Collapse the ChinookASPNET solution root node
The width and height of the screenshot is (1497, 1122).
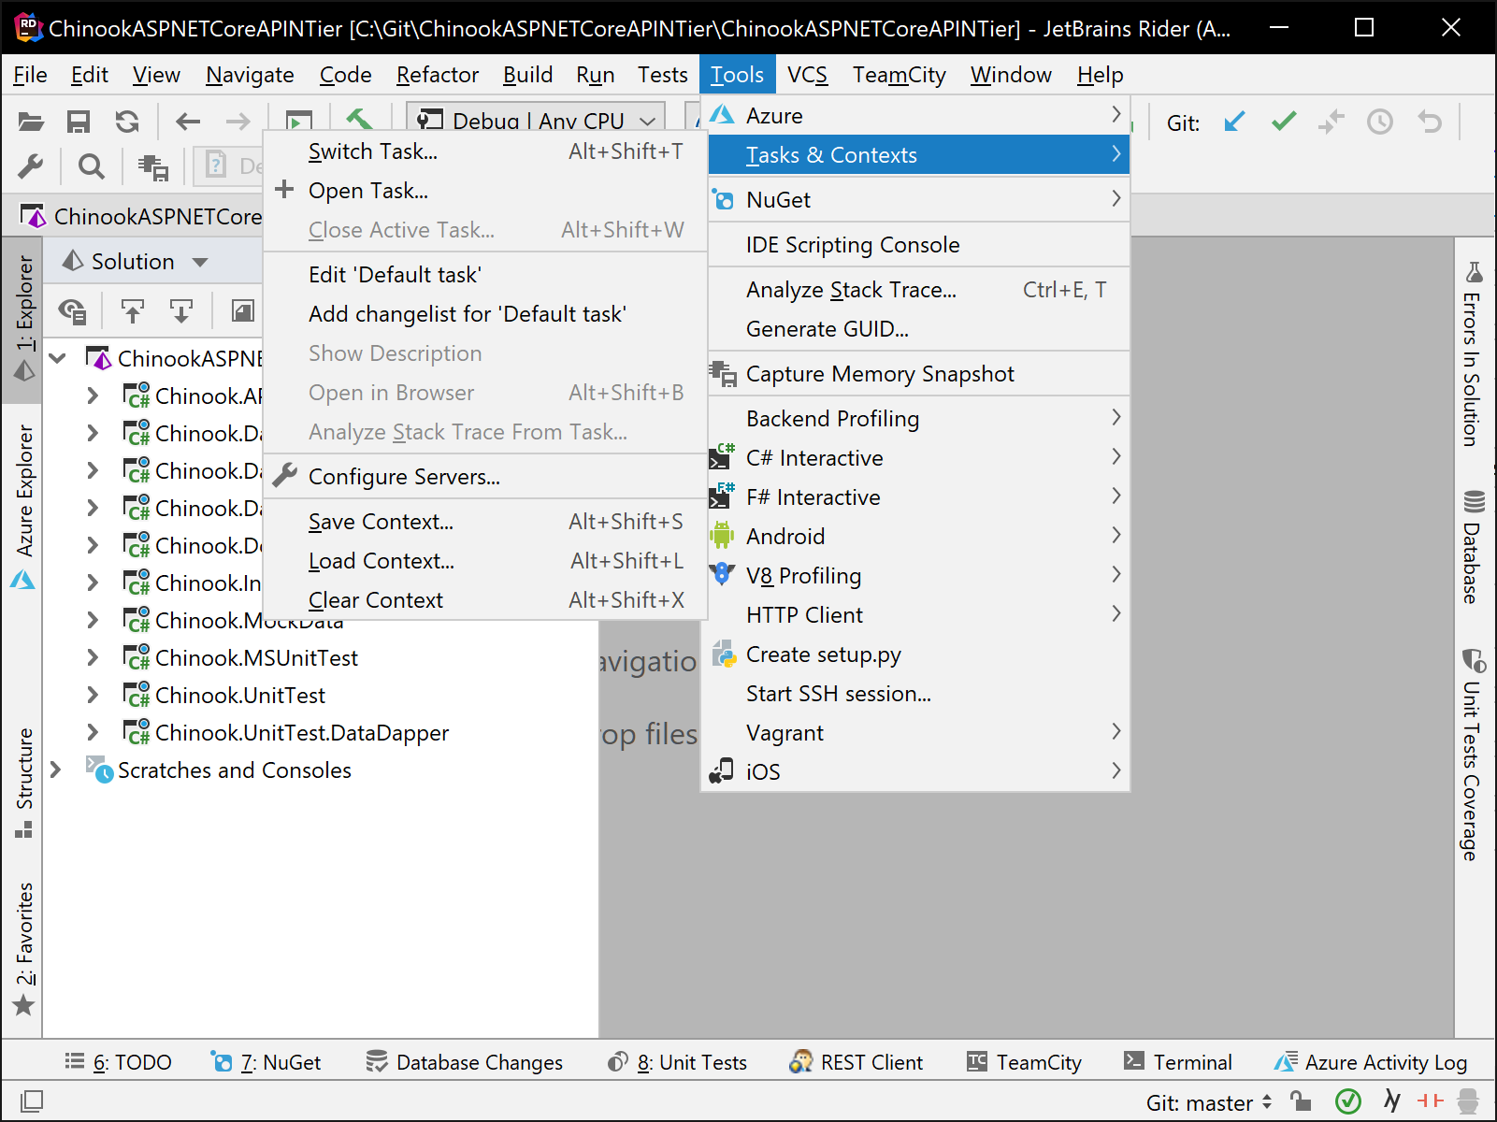coord(57,358)
